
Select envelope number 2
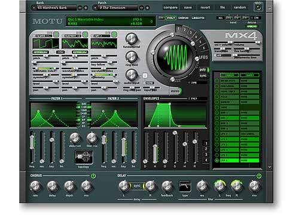(206, 149)
